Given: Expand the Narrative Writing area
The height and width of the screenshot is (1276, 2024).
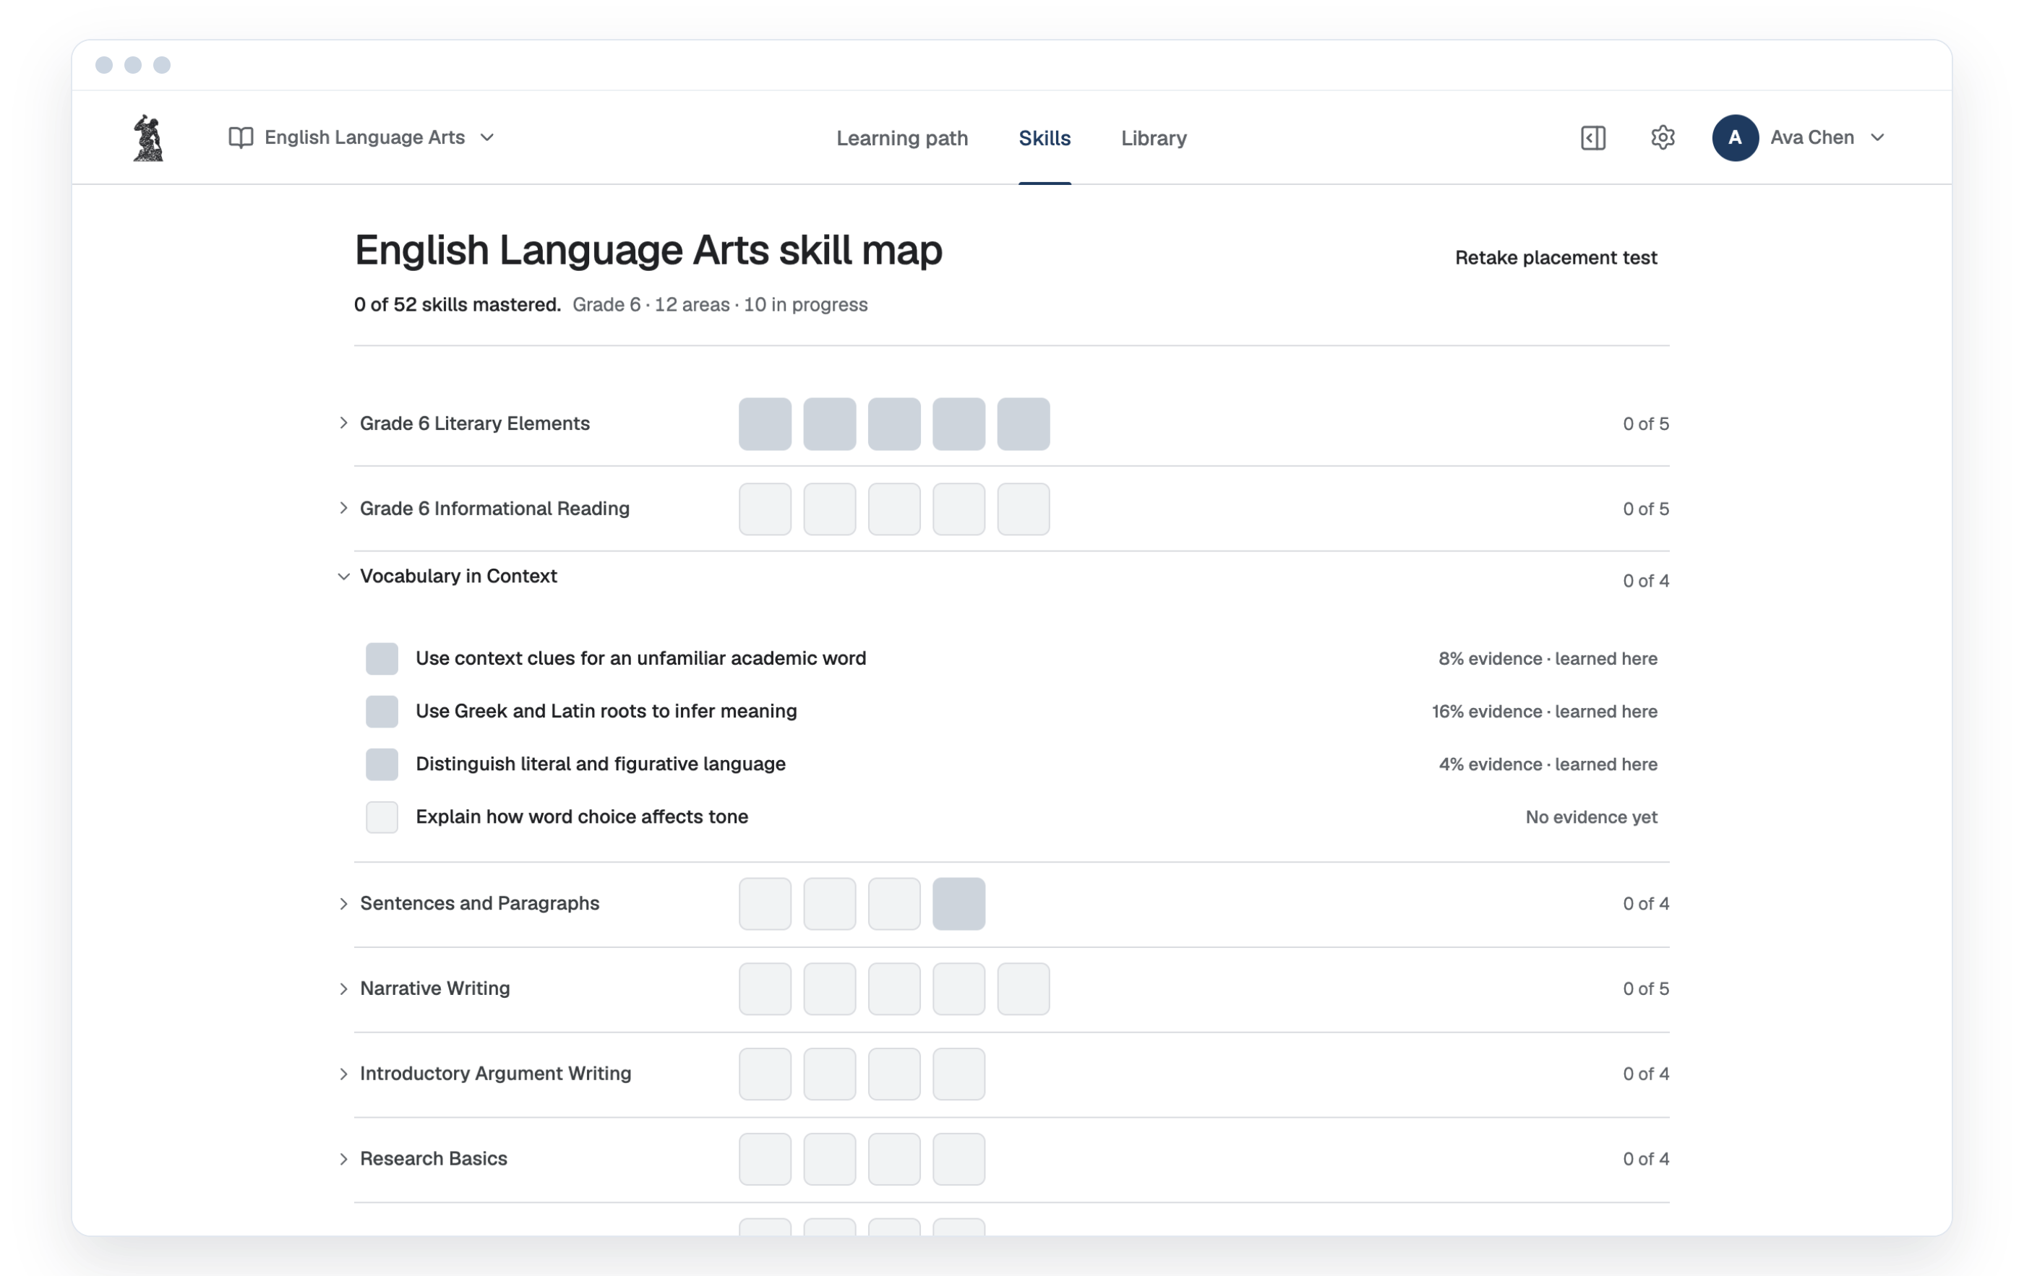Looking at the screenshot, I should click(x=343, y=988).
